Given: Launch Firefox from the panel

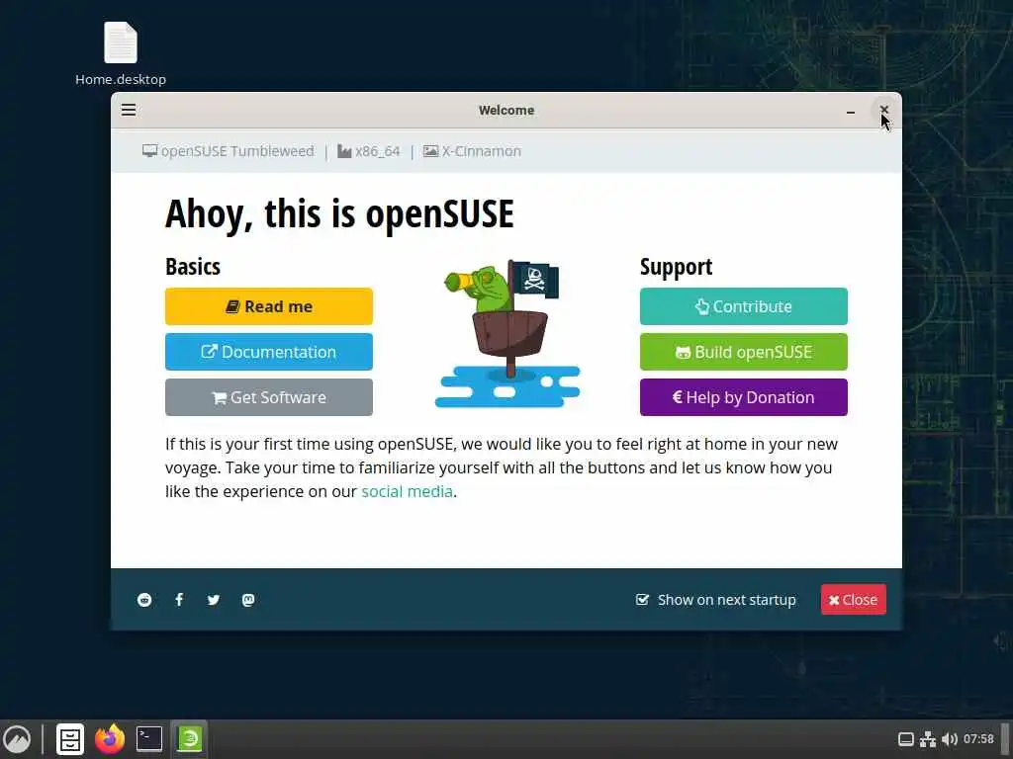Looking at the screenshot, I should pos(110,739).
